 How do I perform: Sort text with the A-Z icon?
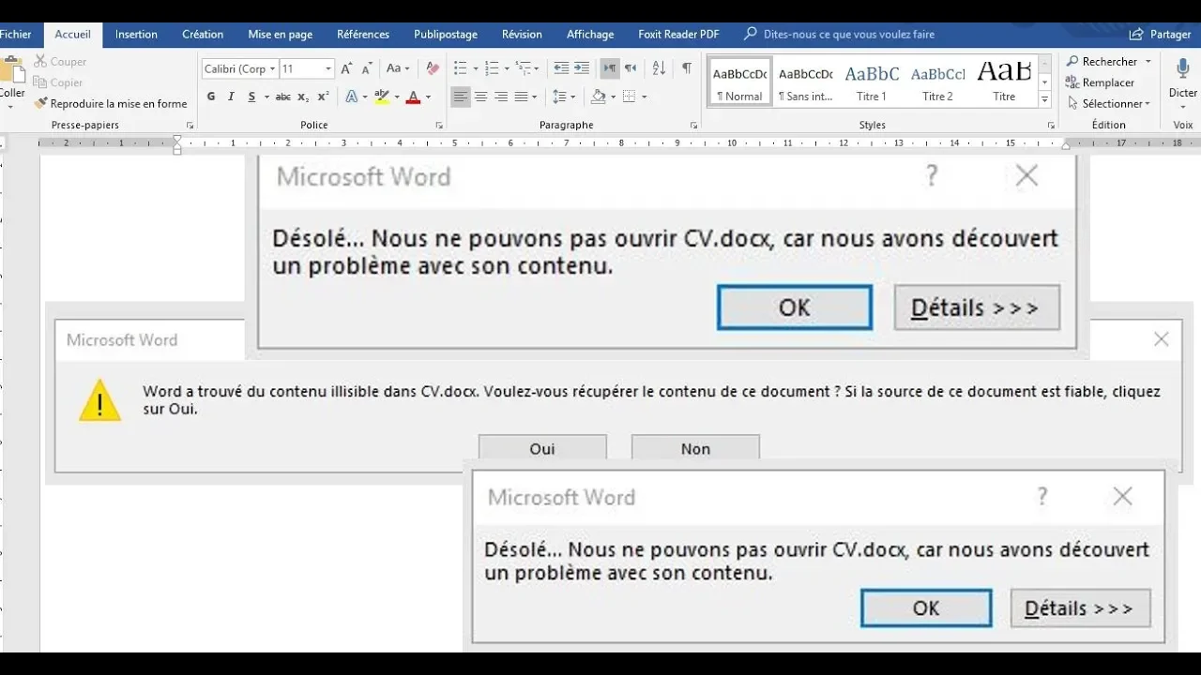click(x=659, y=68)
